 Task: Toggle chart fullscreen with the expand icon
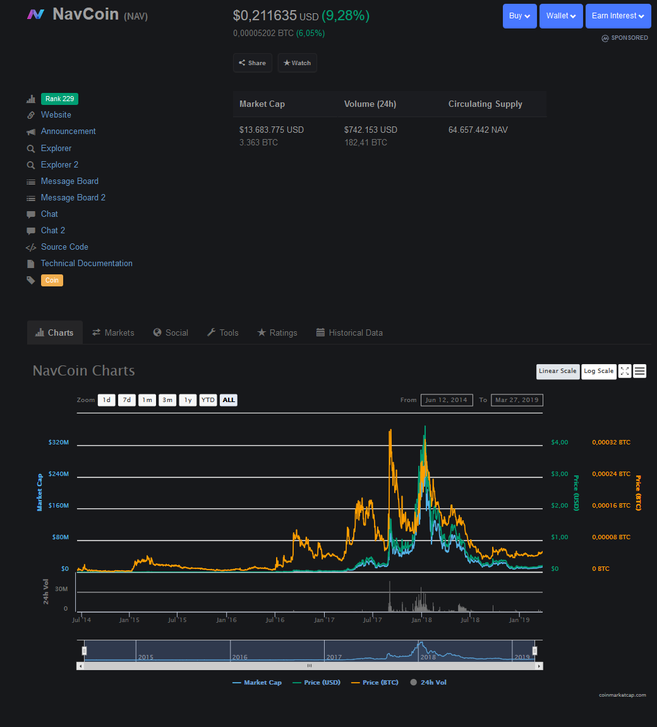coord(625,371)
